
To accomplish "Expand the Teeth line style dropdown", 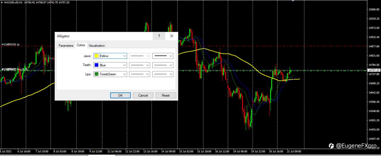I will [x=139, y=65].
